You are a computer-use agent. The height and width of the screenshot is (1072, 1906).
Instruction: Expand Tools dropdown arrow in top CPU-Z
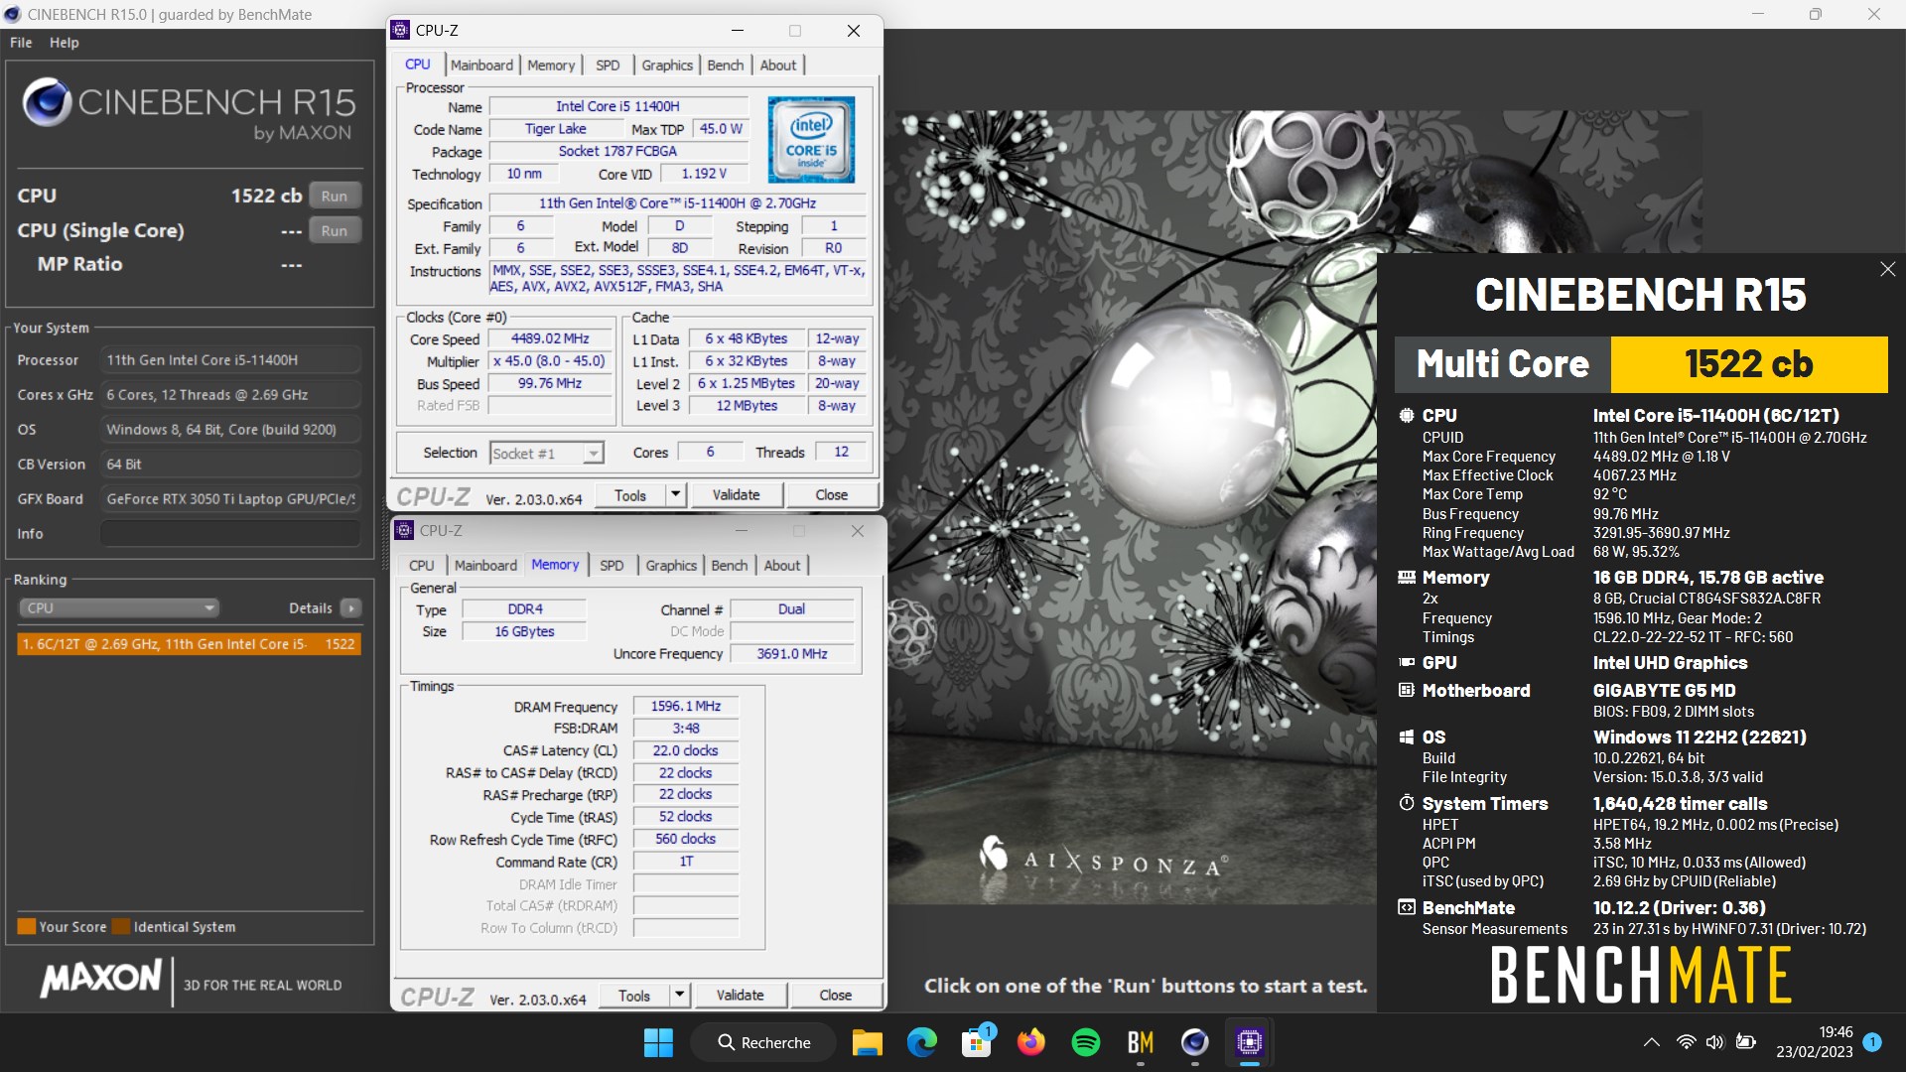(676, 494)
